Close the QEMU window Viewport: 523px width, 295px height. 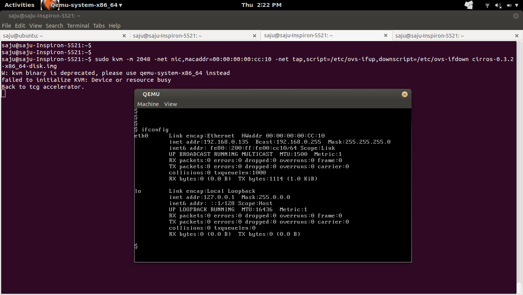[405, 94]
